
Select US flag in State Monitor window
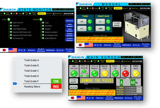(13, 50)
